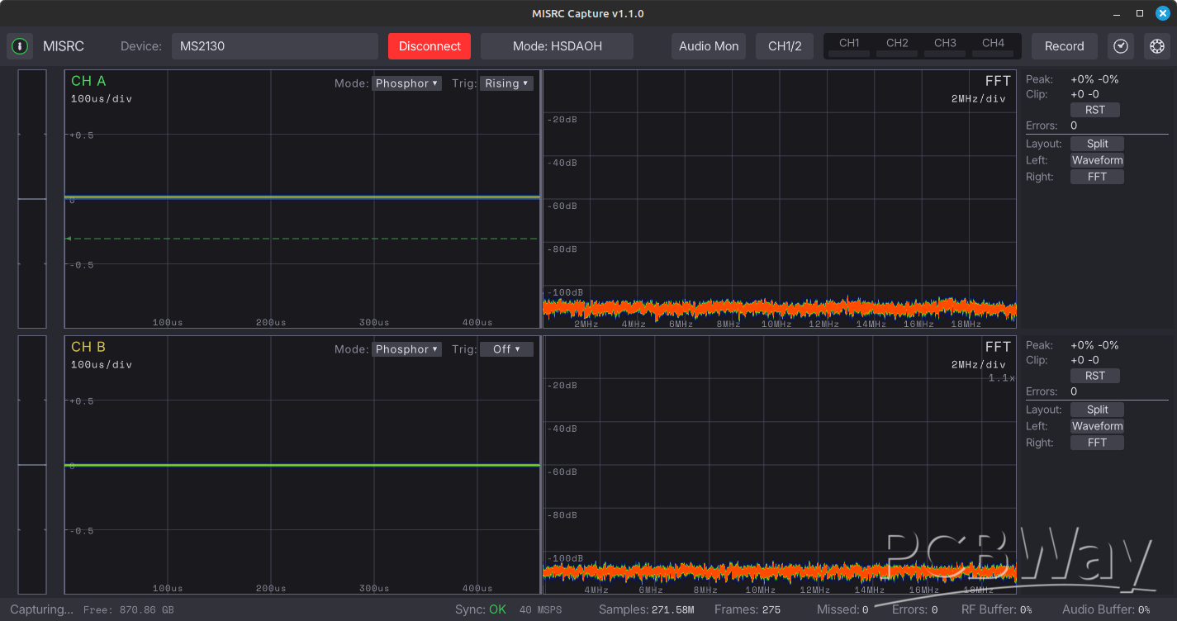1177x621 pixels.
Task: Click the Missed: 0 status entry
Action: click(x=842, y=609)
